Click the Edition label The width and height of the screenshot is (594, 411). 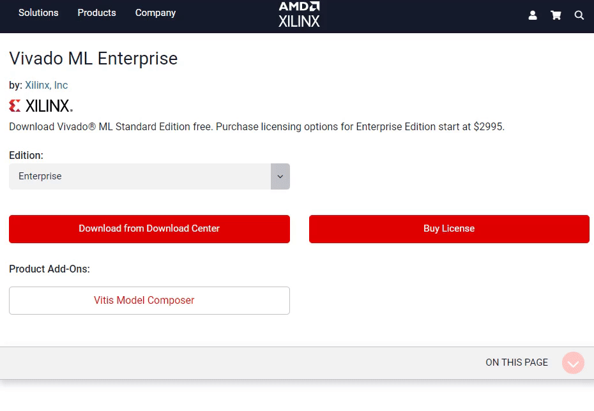click(x=26, y=156)
